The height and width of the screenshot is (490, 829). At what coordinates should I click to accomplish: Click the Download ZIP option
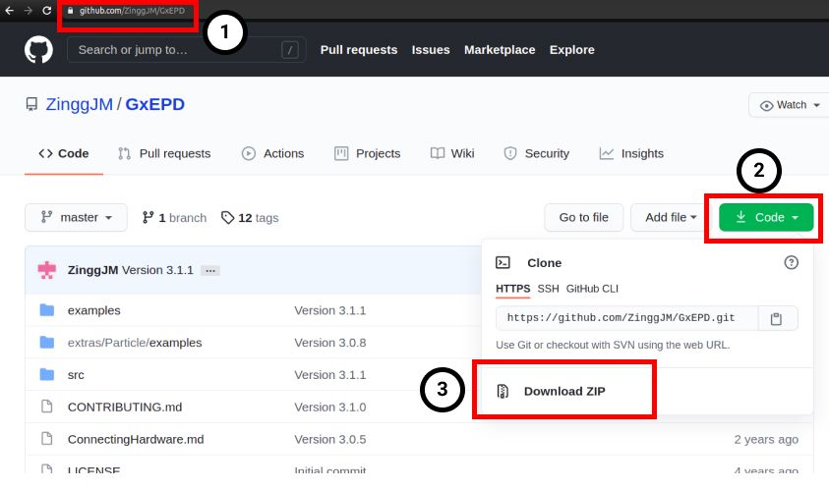564,391
